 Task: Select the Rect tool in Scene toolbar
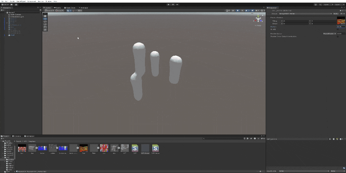(45, 27)
